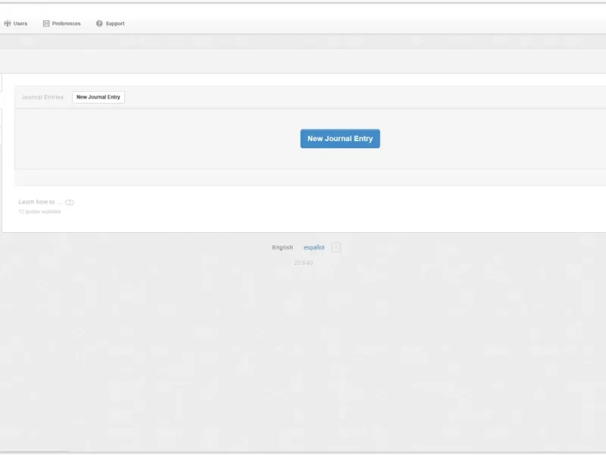Open the more languages button next to español
The width and height of the screenshot is (606, 455).
pyautogui.click(x=336, y=248)
